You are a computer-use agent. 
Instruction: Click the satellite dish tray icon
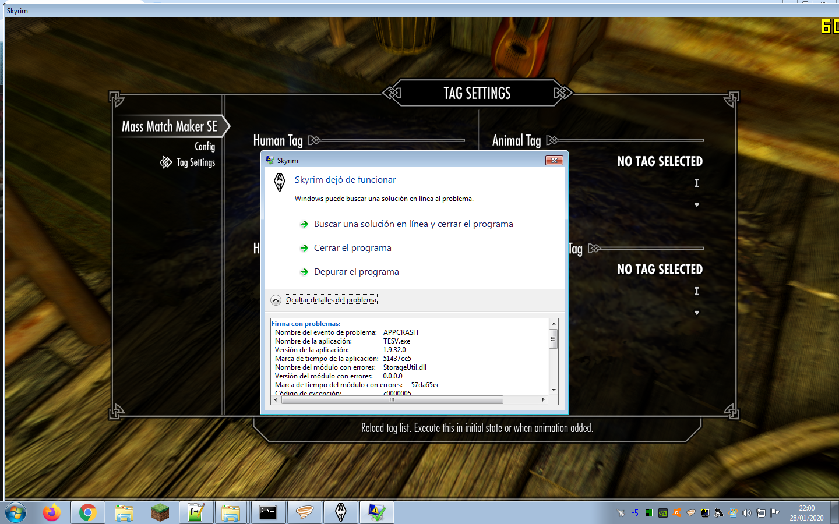[718, 513]
